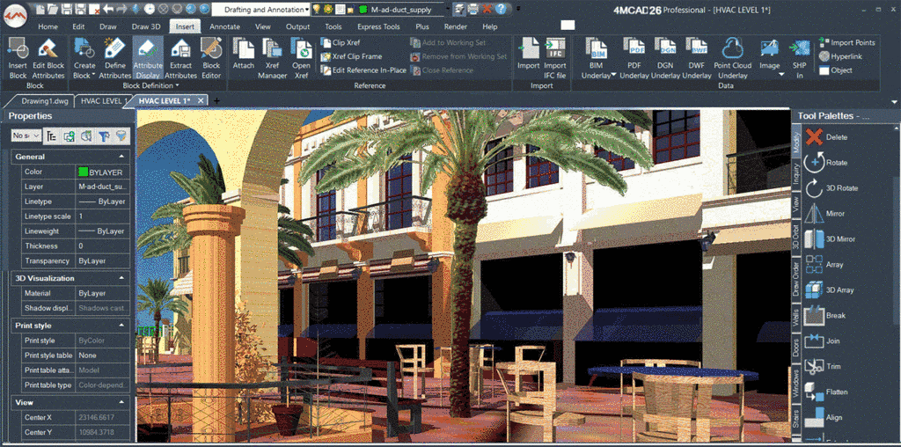Image resolution: width=901 pixels, height=447 pixels.
Task: Expand the Block Definition panel arrow
Action: 177,86
